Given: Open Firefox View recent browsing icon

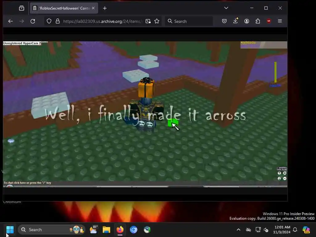Looking at the screenshot, I should (x=21, y=8).
